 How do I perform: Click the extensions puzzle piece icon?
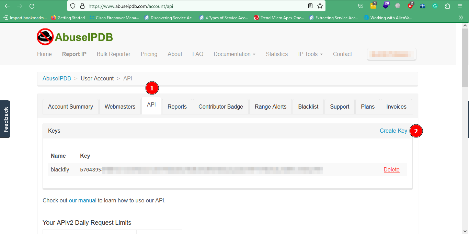coord(447,6)
